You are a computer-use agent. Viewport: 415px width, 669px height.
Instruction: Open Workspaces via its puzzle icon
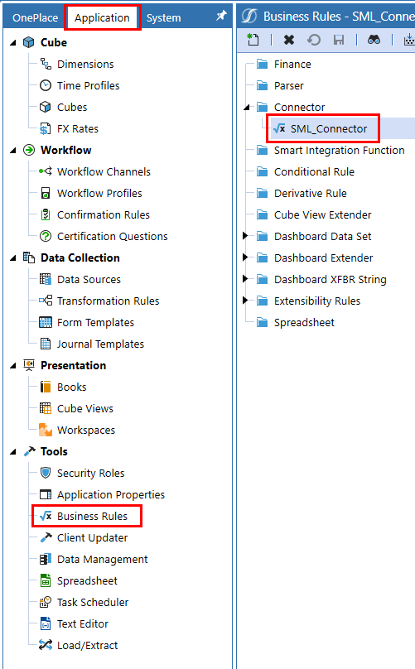coord(46,430)
